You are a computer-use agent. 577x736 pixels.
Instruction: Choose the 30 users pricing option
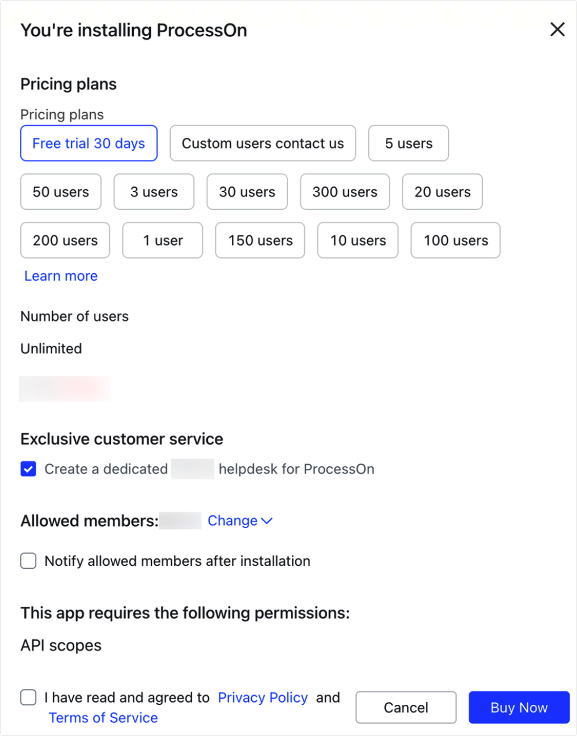(247, 192)
